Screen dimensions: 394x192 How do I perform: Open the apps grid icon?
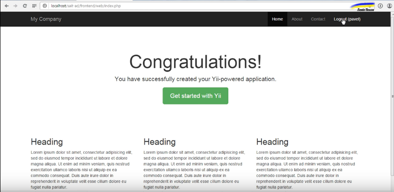click(x=34, y=6)
